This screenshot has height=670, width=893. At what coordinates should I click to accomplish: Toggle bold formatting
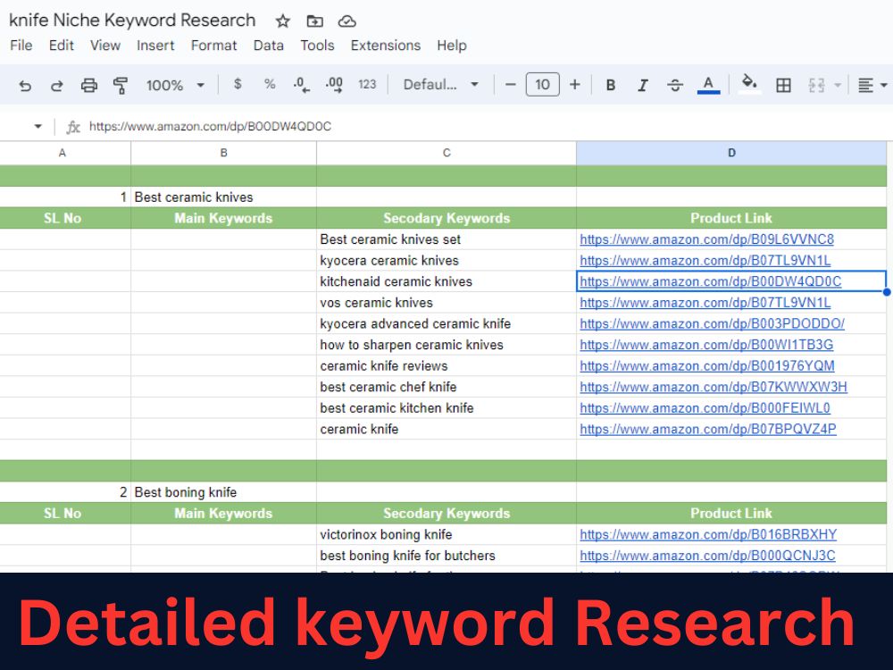(x=611, y=85)
